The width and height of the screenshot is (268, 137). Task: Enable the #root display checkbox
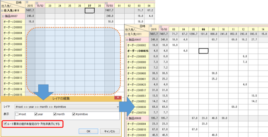coord(17,114)
